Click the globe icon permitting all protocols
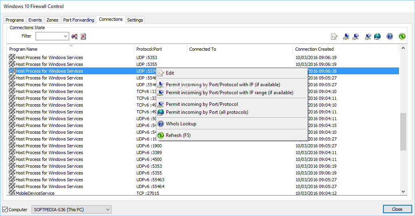The width and height of the screenshot is (415, 216). [x=377, y=36]
